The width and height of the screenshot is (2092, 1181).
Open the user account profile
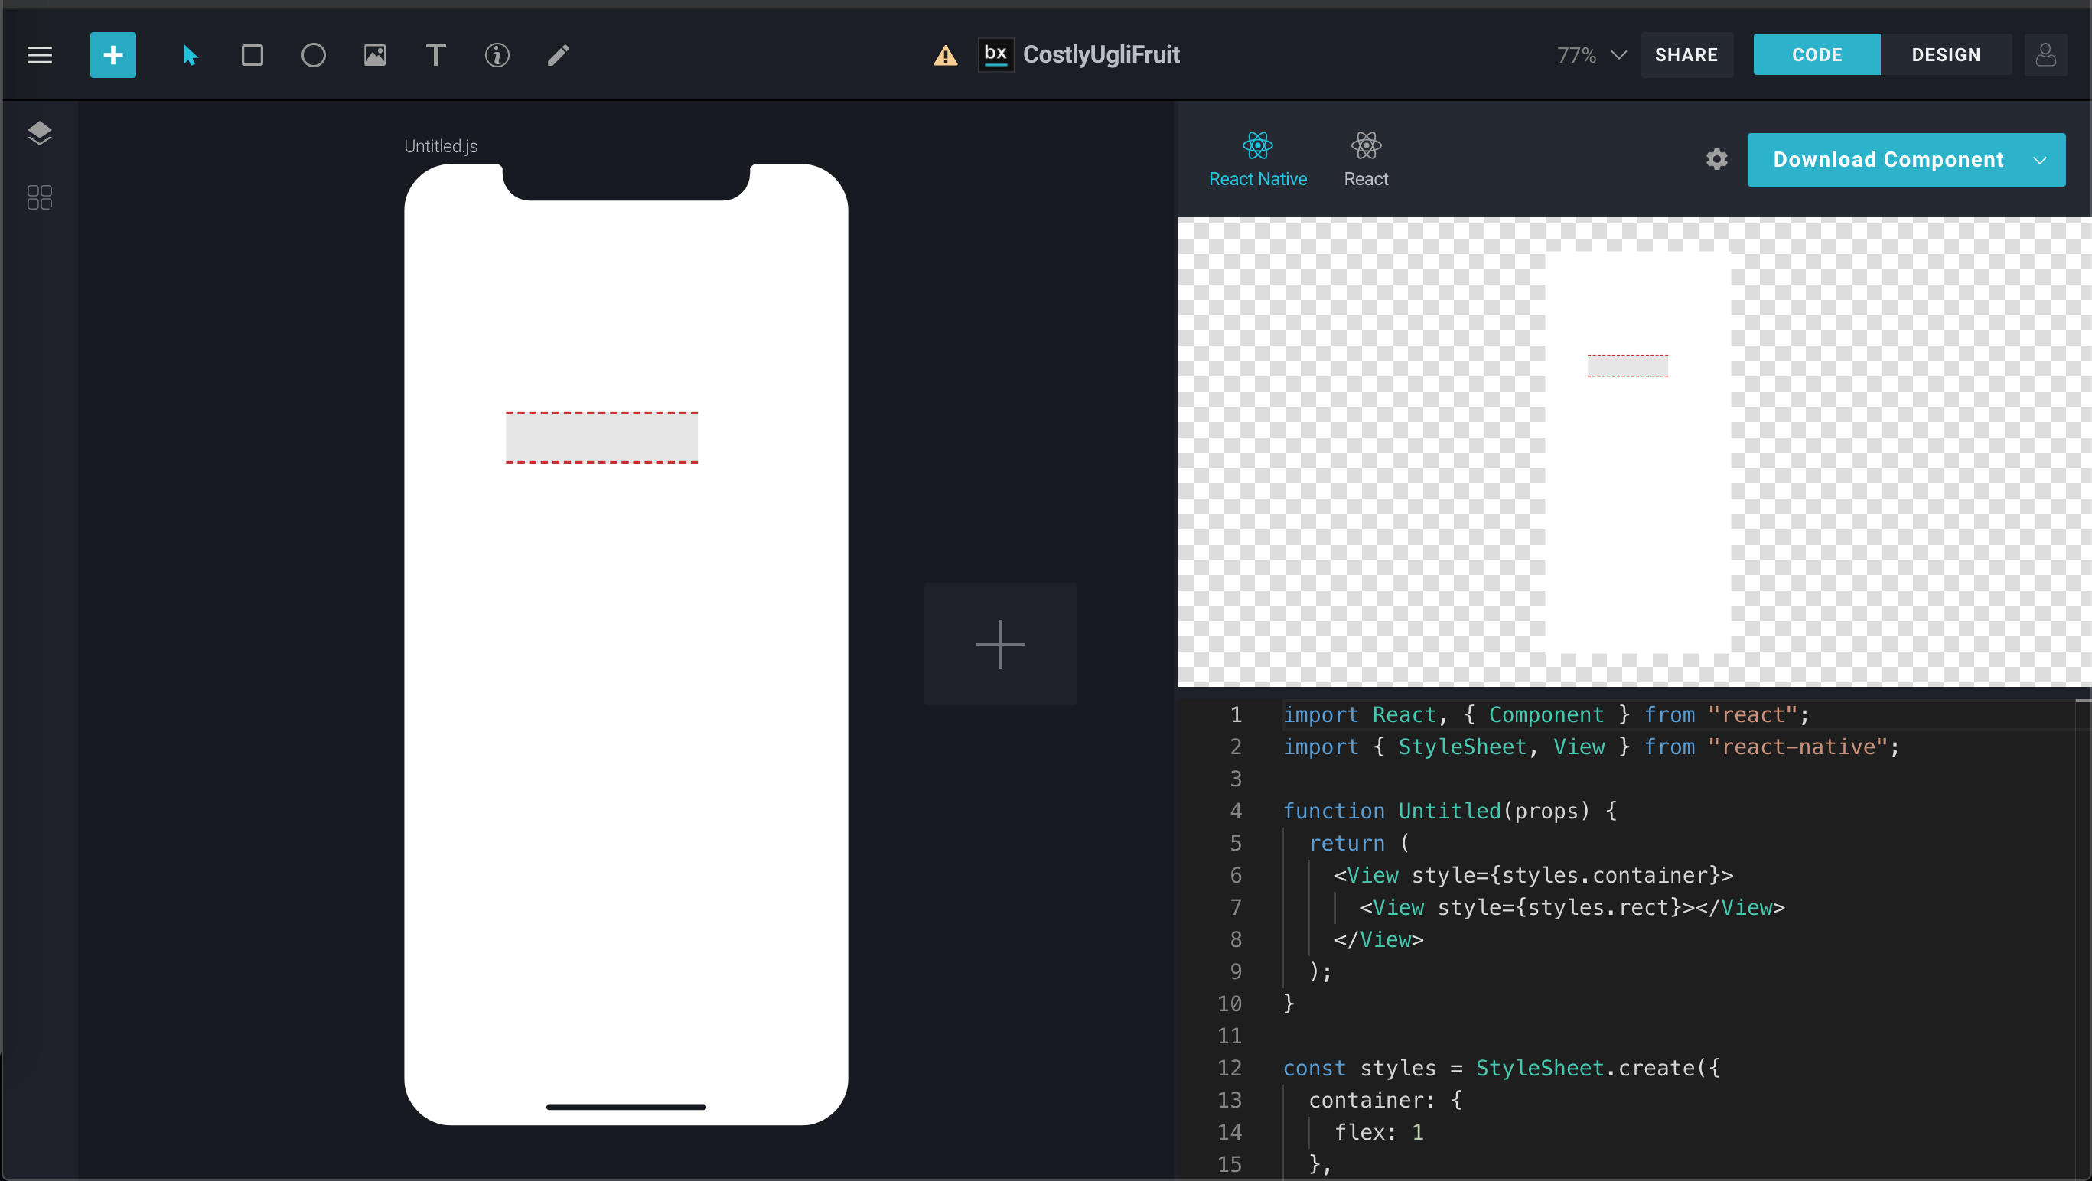(x=2046, y=55)
